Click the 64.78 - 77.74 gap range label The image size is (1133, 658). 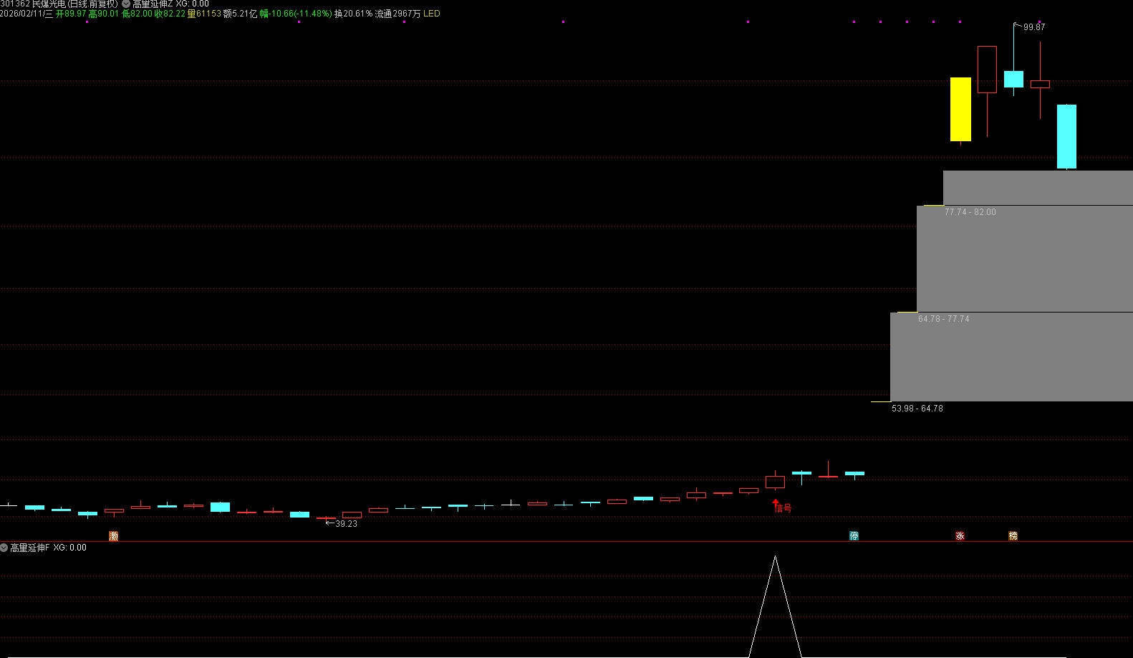pos(944,319)
